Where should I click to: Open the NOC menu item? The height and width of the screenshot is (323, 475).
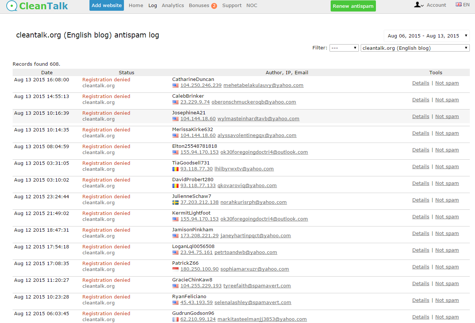pos(252,5)
